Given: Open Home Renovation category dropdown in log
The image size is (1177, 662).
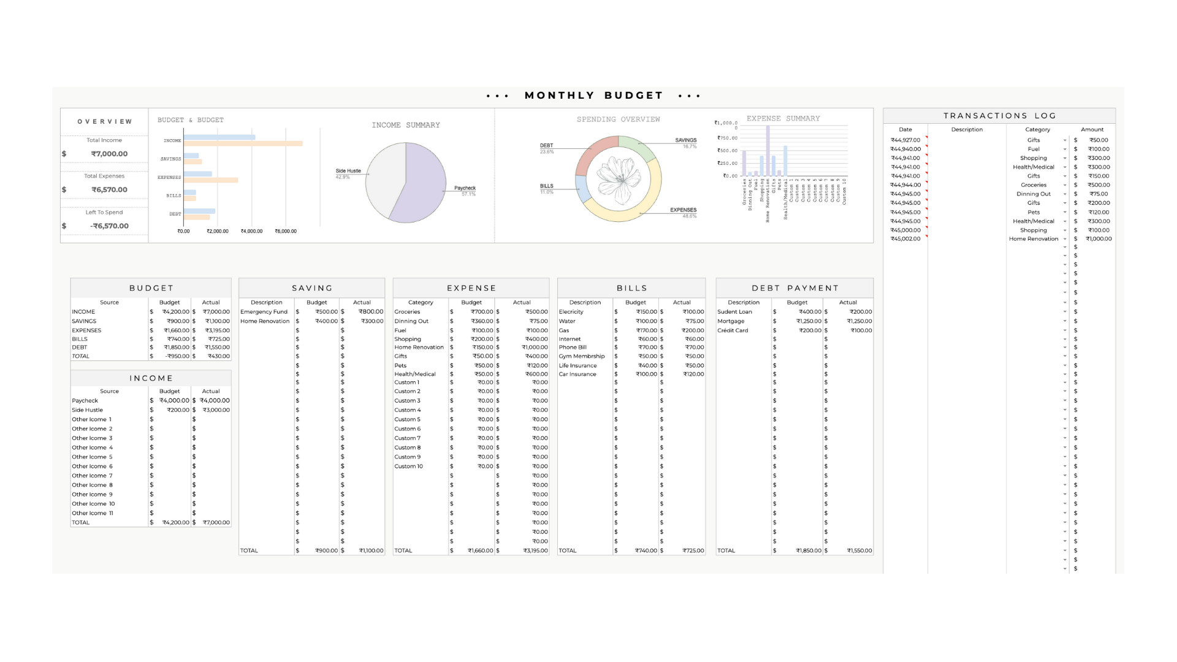Looking at the screenshot, I should click(x=1065, y=239).
